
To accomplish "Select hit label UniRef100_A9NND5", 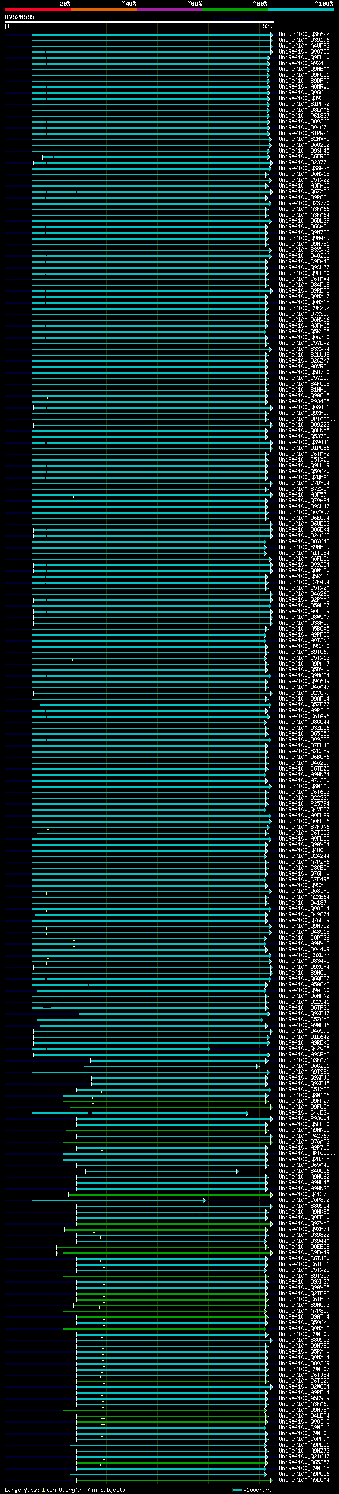I will click(304, 1130).
